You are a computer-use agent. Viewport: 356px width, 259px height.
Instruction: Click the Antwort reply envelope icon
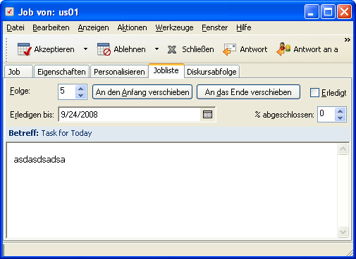point(229,49)
